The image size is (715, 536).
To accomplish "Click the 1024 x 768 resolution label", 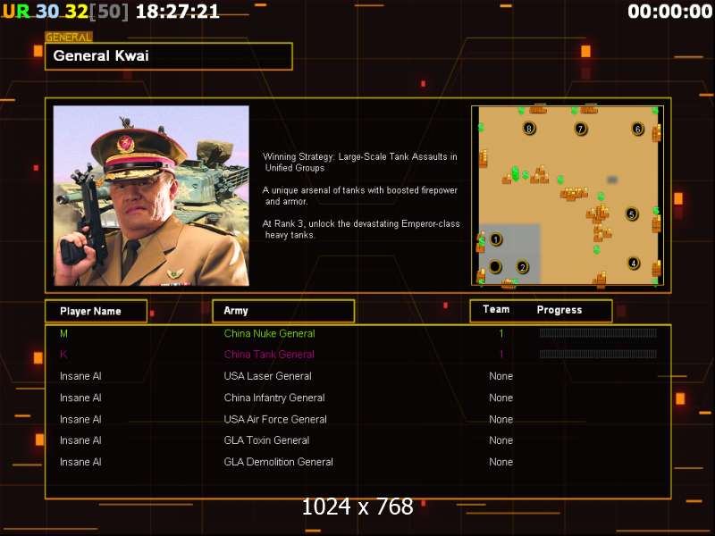I will click(357, 507).
